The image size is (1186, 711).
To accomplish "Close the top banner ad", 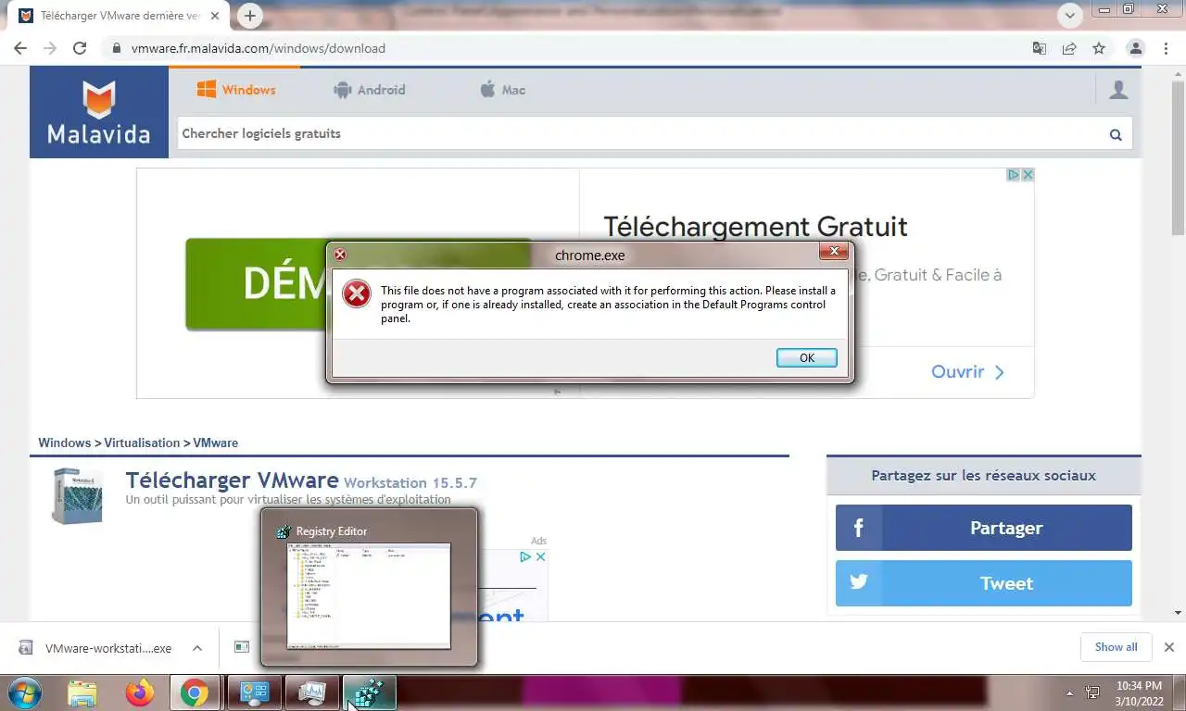I will [x=1028, y=174].
